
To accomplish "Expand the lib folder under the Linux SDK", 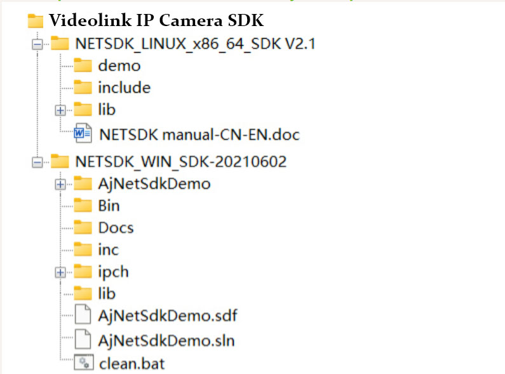I will [61, 110].
